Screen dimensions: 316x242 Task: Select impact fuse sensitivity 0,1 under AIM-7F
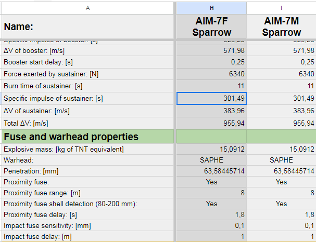tap(211, 225)
